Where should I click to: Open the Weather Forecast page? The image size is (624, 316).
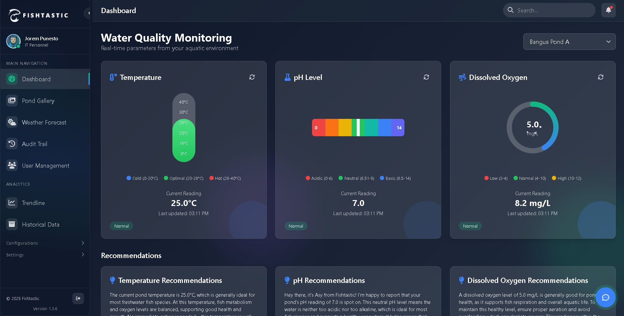point(44,122)
